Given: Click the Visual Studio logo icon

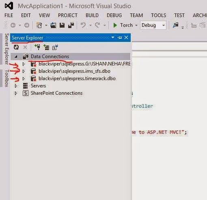Looking at the screenshot, I should (9, 6).
